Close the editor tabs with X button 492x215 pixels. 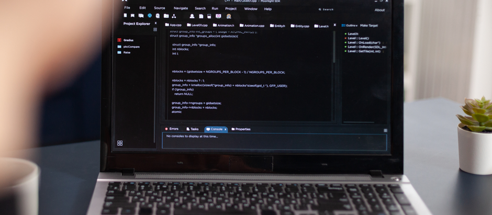334,25
